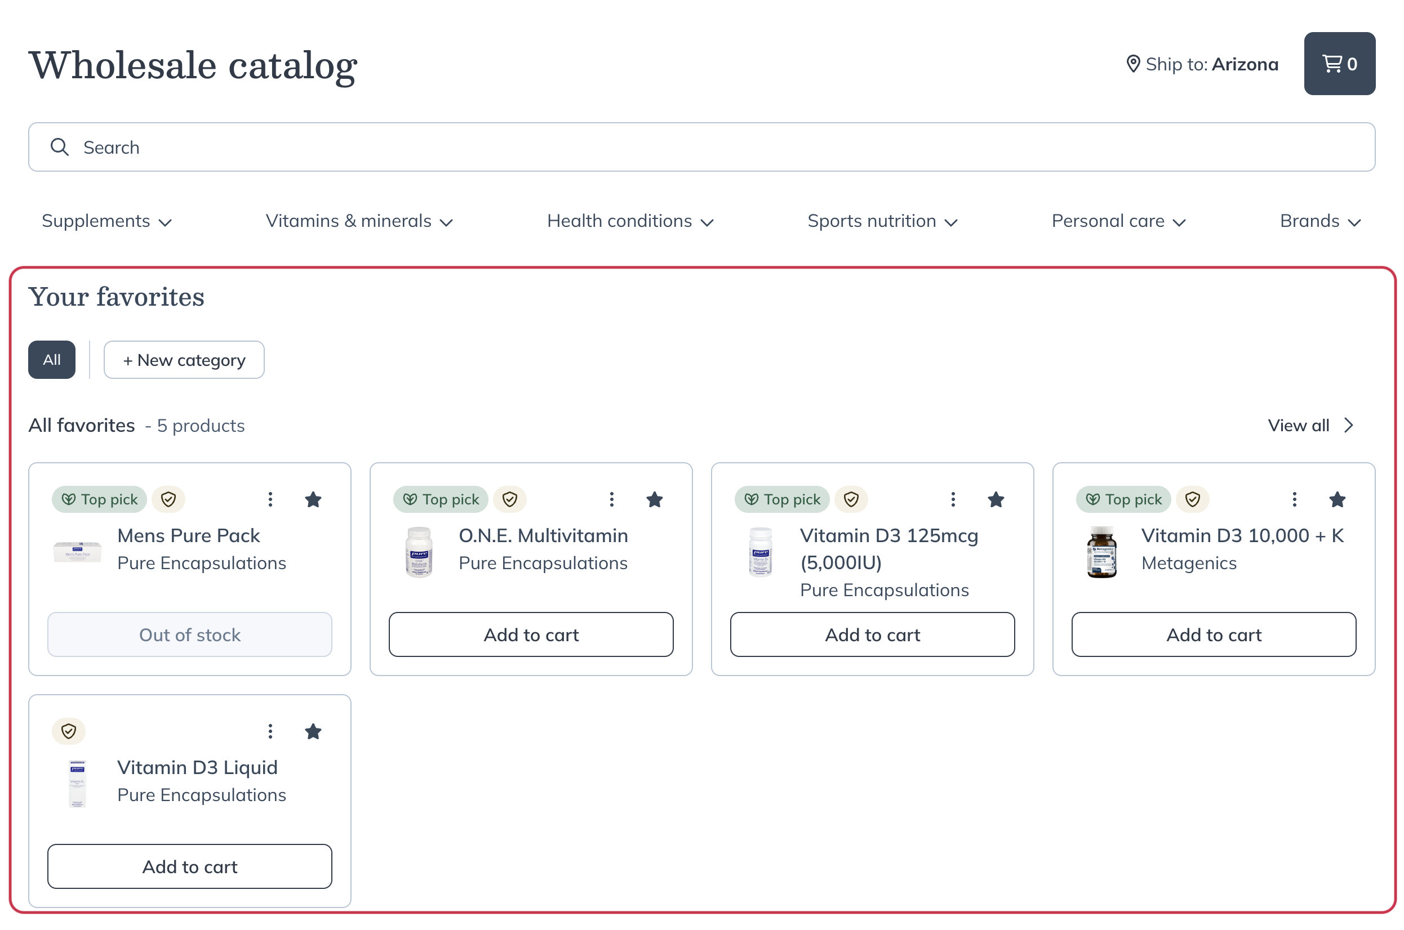1404x930 pixels.
Task: Click the View all link
Action: (x=1310, y=425)
